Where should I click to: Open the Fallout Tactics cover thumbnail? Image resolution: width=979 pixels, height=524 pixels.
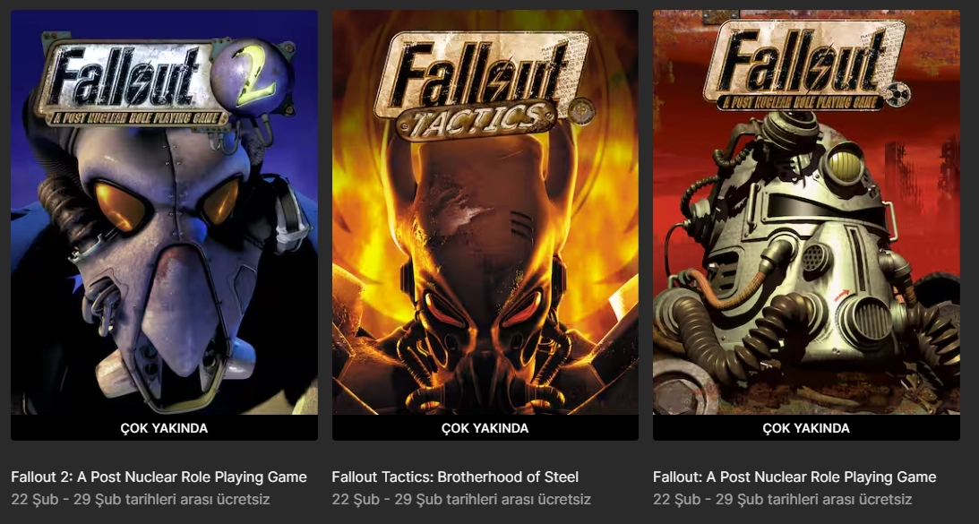(485, 212)
